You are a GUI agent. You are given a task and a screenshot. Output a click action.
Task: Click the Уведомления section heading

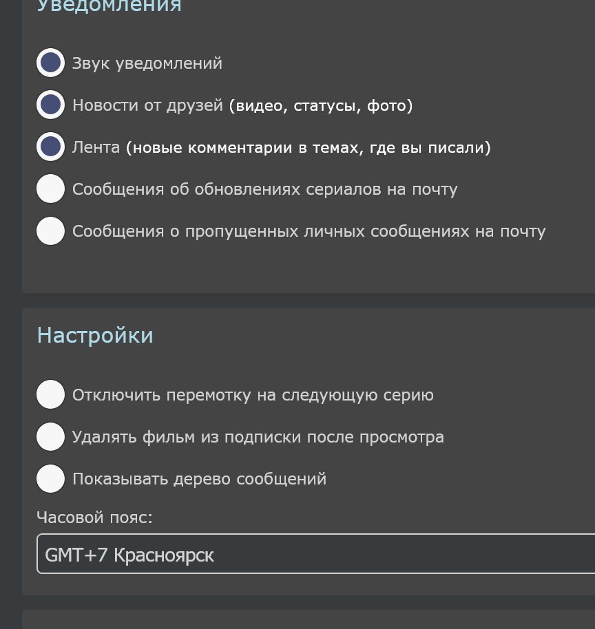[x=109, y=6]
